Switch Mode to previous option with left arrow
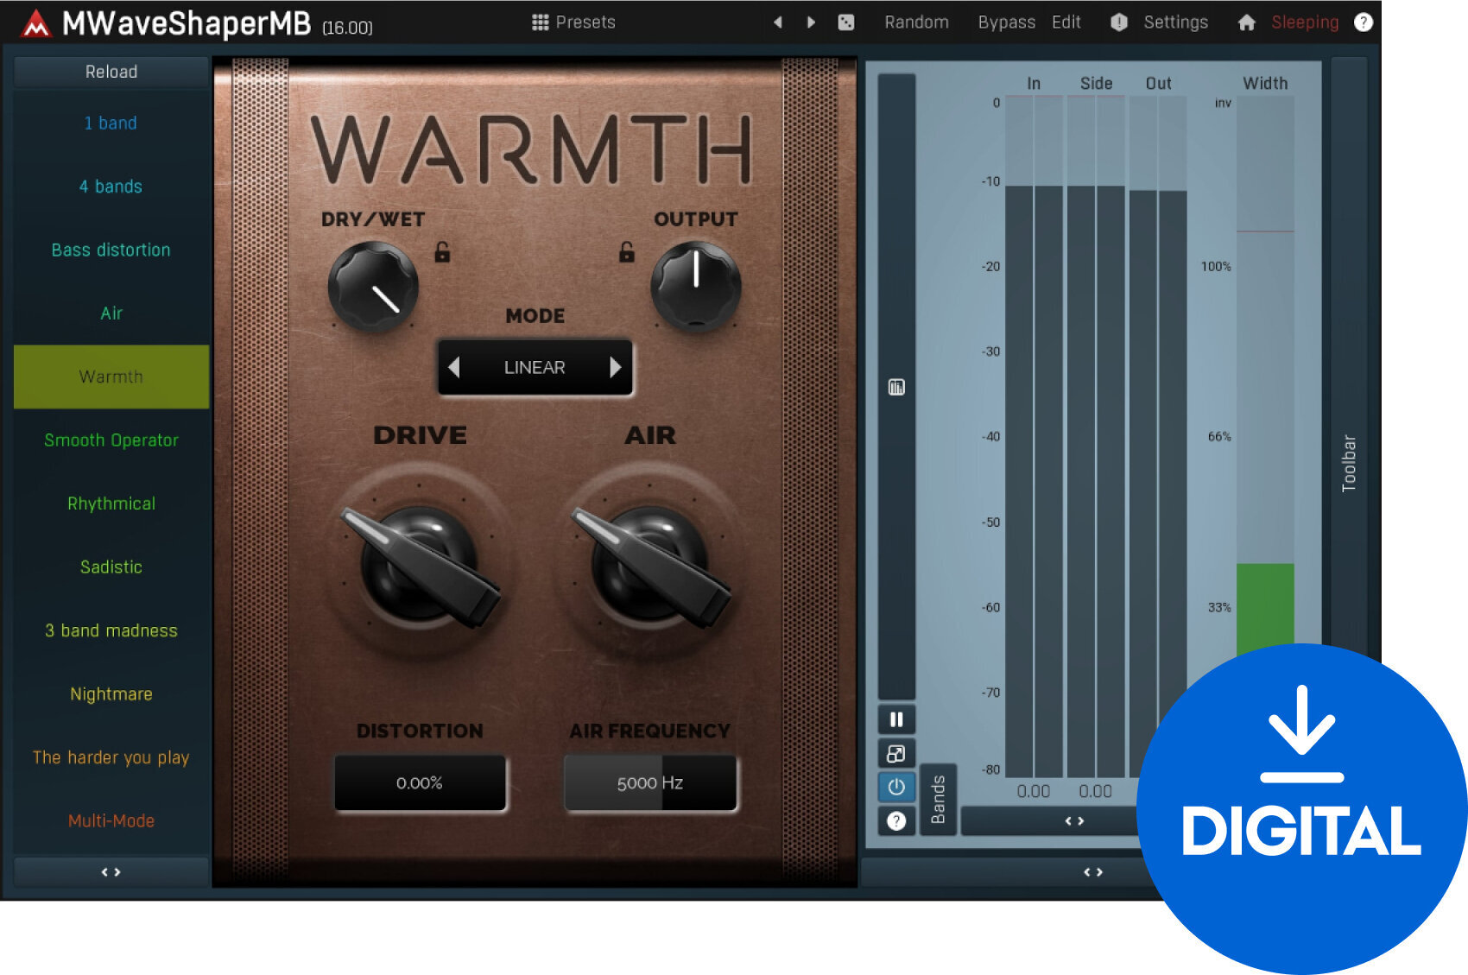1468x975 pixels. coord(454,368)
